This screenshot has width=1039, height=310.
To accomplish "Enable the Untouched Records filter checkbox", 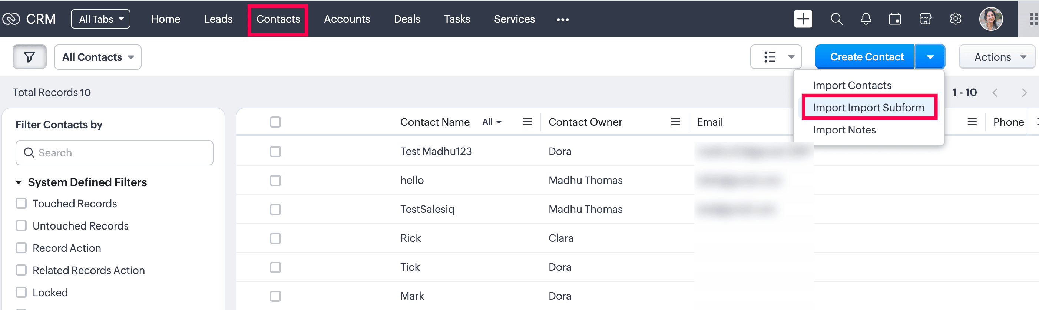I will coord(21,225).
